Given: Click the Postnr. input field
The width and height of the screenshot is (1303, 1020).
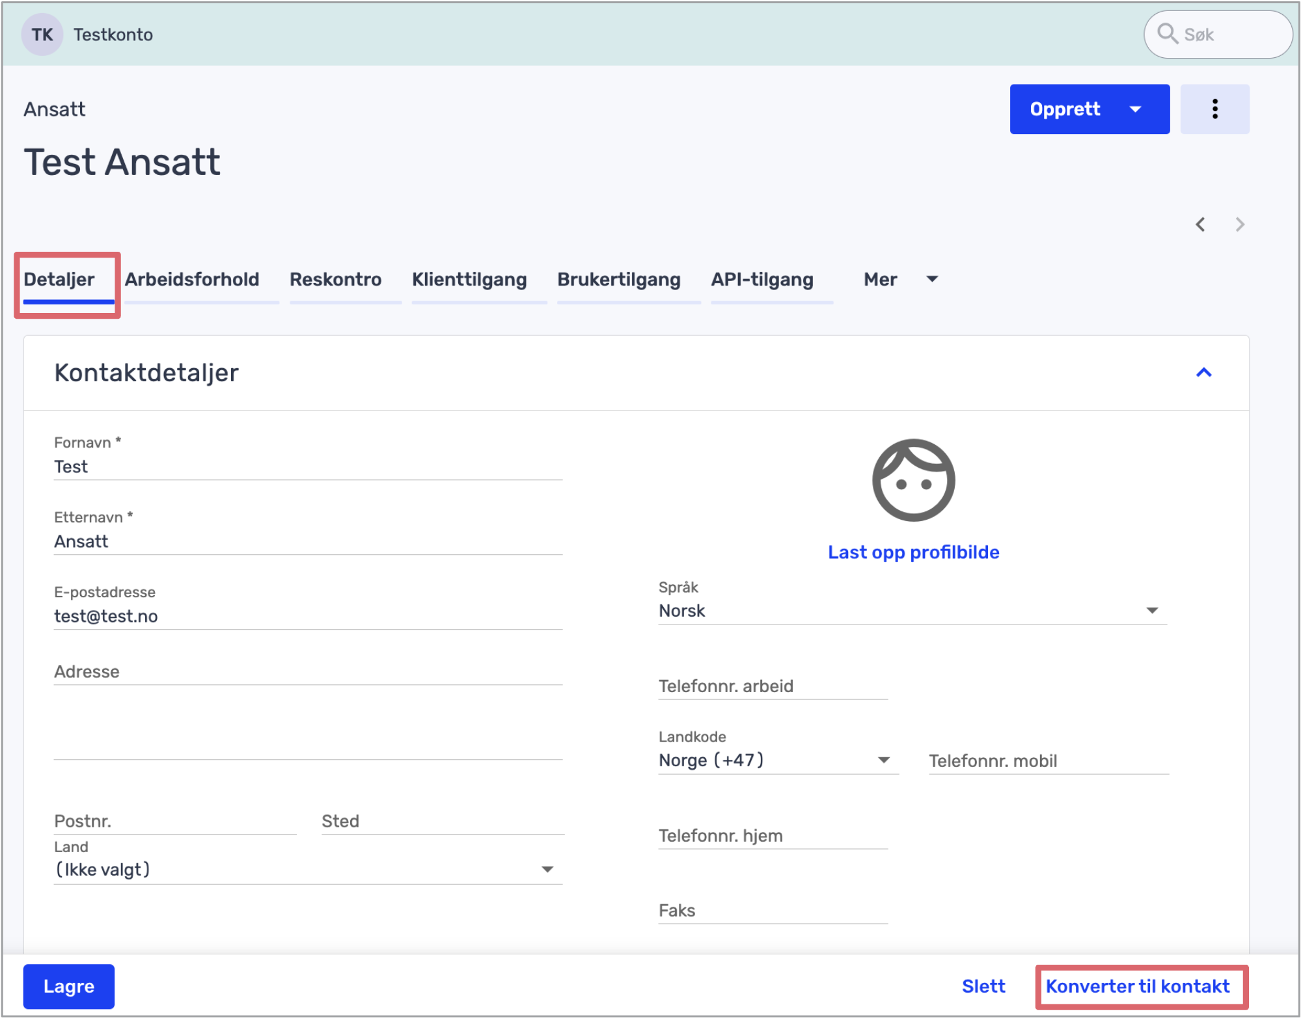Looking at the screenshot, I should tap(175, 822).
